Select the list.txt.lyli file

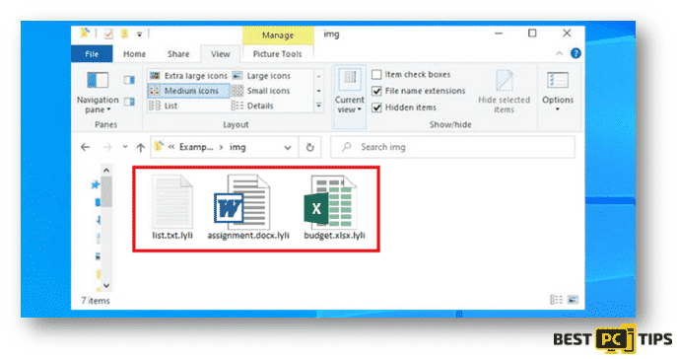click(x=172, y=207)
